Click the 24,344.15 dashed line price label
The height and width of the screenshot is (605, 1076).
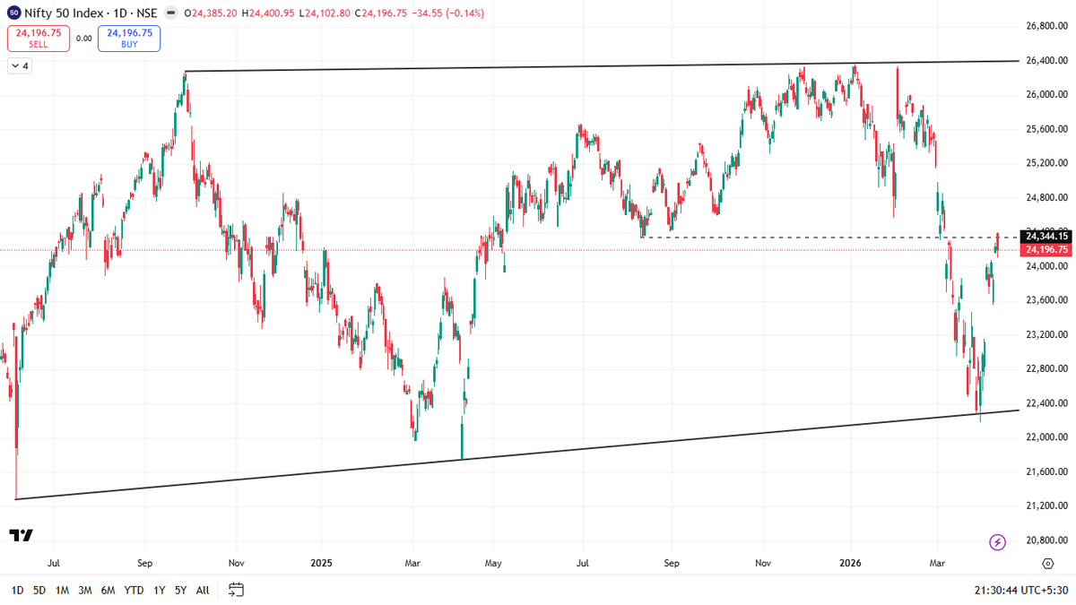[x=1047, y=237]
